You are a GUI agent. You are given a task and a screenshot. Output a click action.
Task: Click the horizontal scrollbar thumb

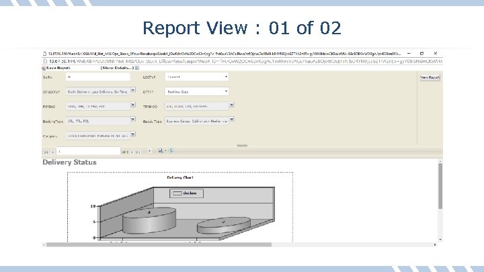(159, 244)
